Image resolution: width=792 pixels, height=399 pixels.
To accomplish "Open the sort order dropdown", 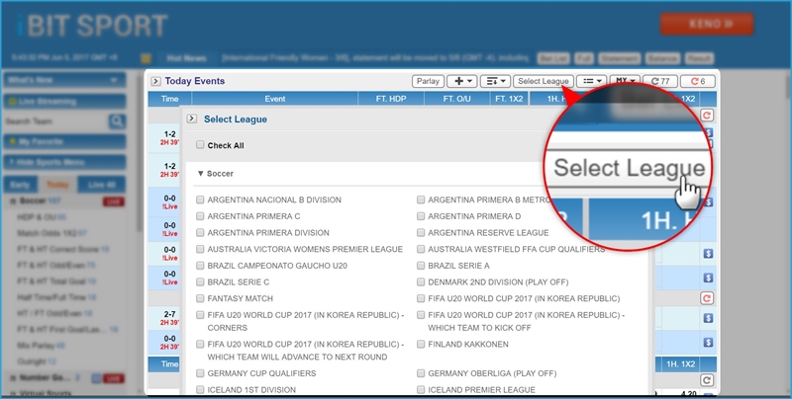I will (495, 81).
